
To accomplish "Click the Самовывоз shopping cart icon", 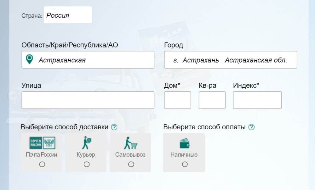I will click(130, 143).
